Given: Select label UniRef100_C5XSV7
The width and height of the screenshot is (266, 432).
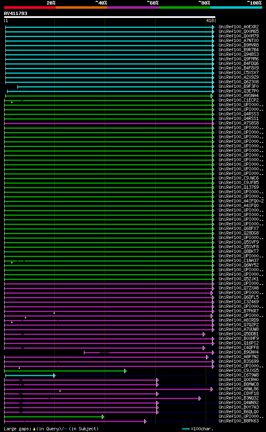Looking at the screenshot, I should pos(239,73).
